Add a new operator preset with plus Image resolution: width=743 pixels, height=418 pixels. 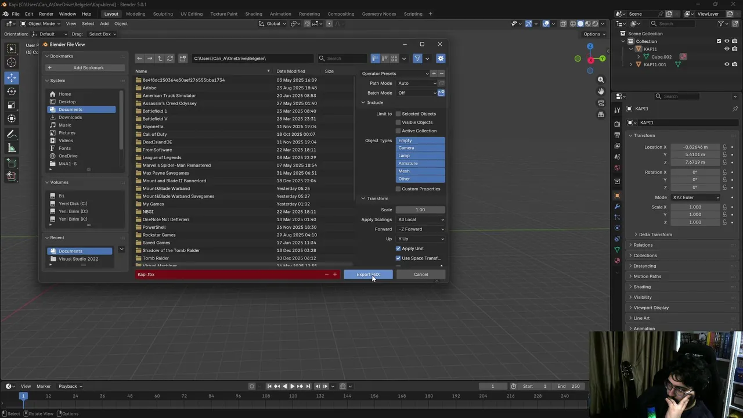coord(434,73)
